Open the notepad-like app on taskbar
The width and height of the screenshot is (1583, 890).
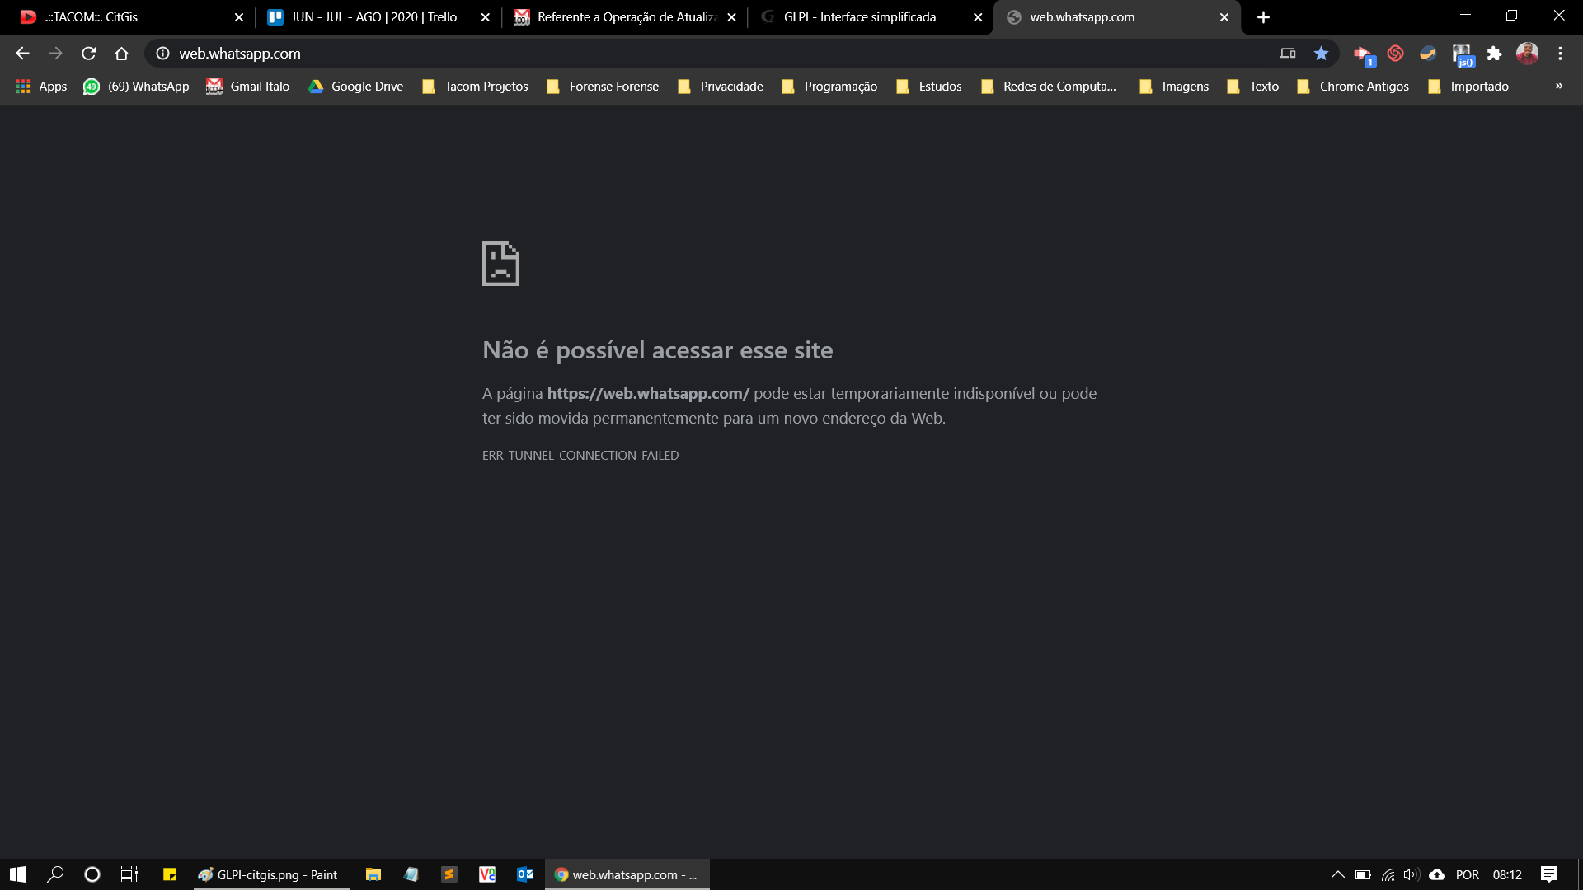coord(411,874)
